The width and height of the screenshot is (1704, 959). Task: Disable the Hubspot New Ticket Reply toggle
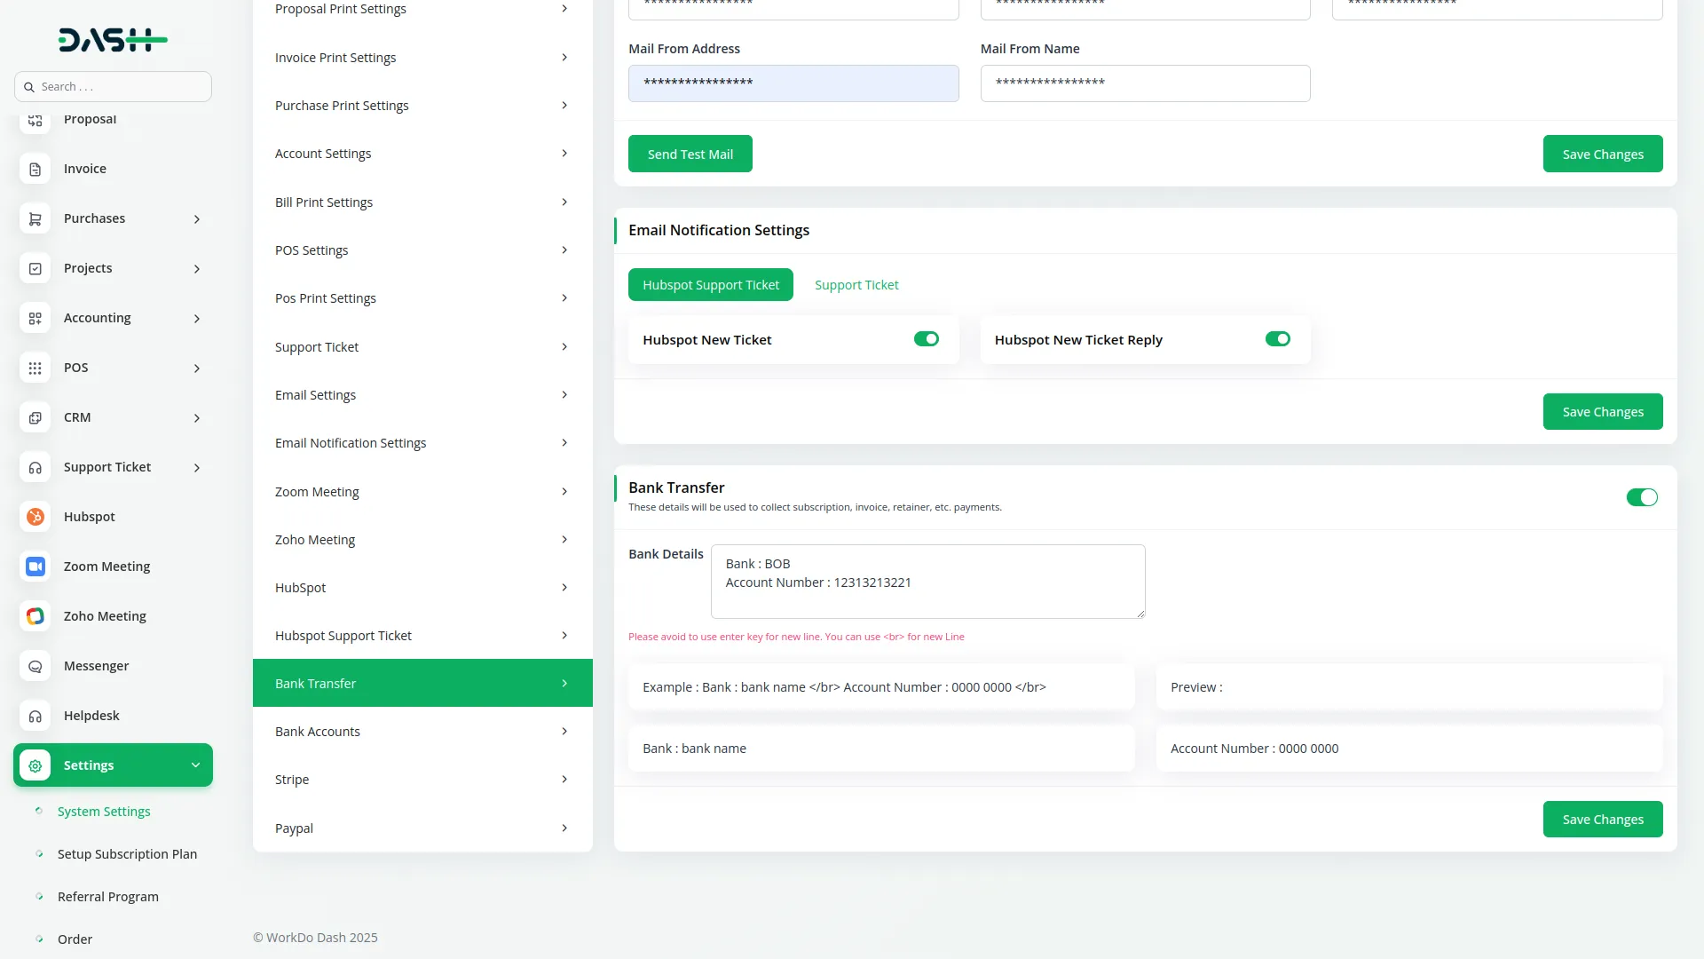coord(1278,338)
